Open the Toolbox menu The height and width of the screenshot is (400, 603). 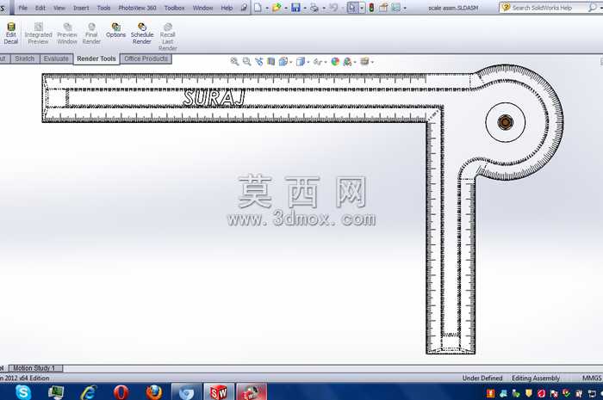click(174, 8)
